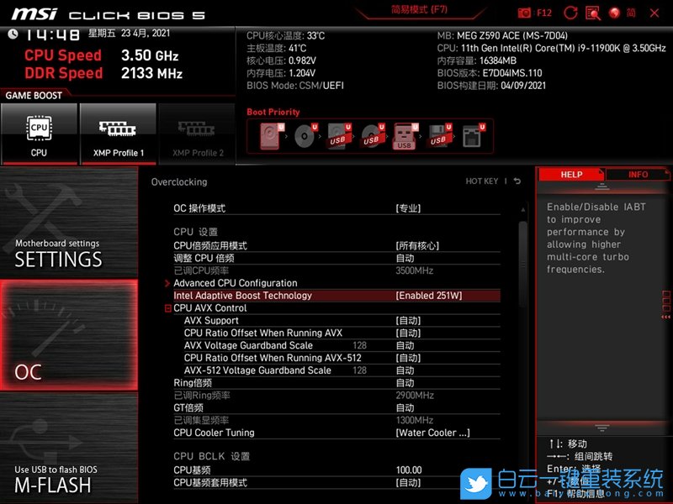Select the hard drive icon in Boot Priority

pos(269,134)
